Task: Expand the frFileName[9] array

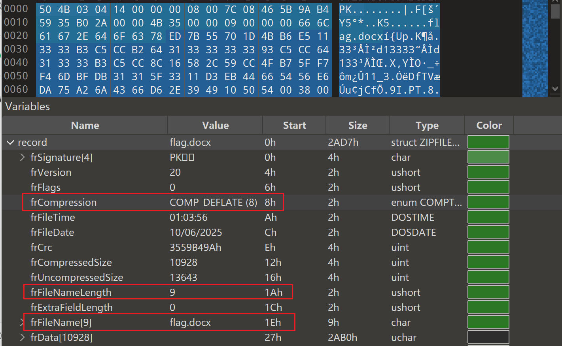Action: [x=23, y=323]
